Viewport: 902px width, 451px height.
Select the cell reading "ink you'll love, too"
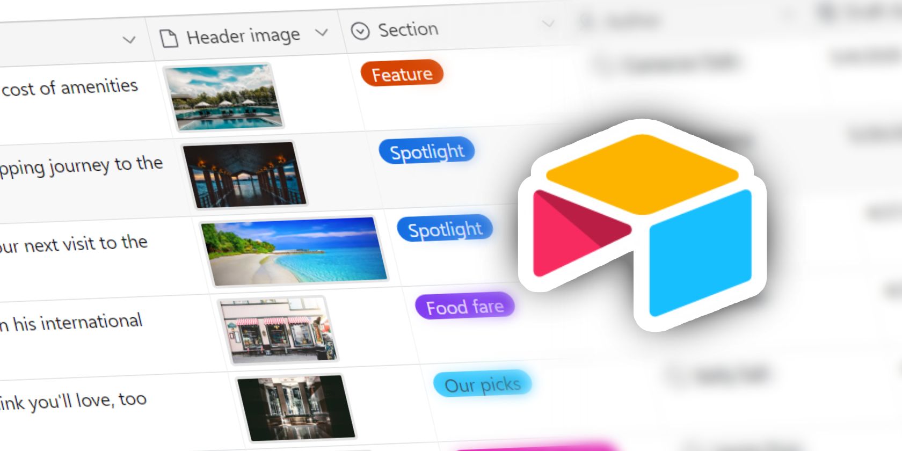pos(73,401)
